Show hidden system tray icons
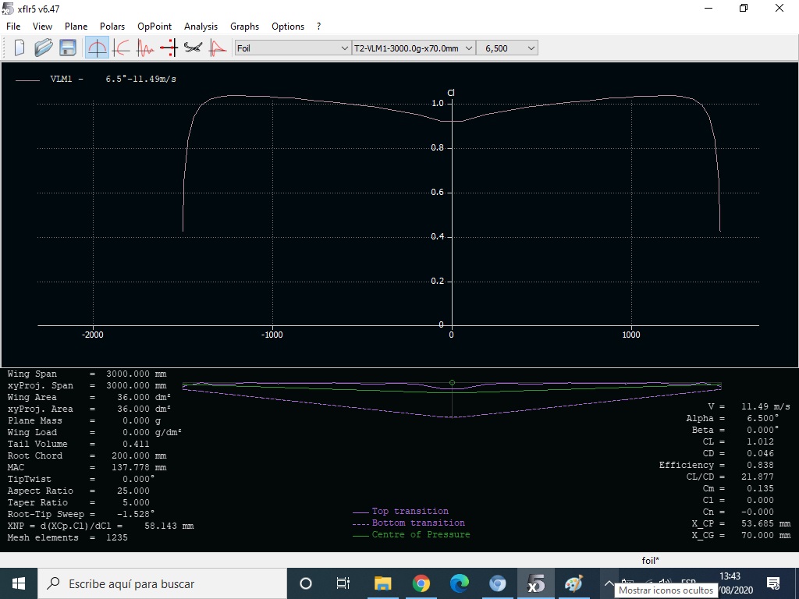The height and width of the screenshot is (599, 799). point(609,583)
